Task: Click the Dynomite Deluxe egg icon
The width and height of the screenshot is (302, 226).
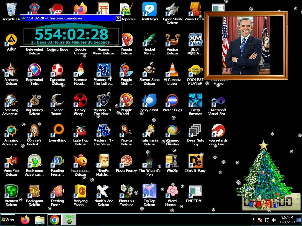Action: click(57, 70)
